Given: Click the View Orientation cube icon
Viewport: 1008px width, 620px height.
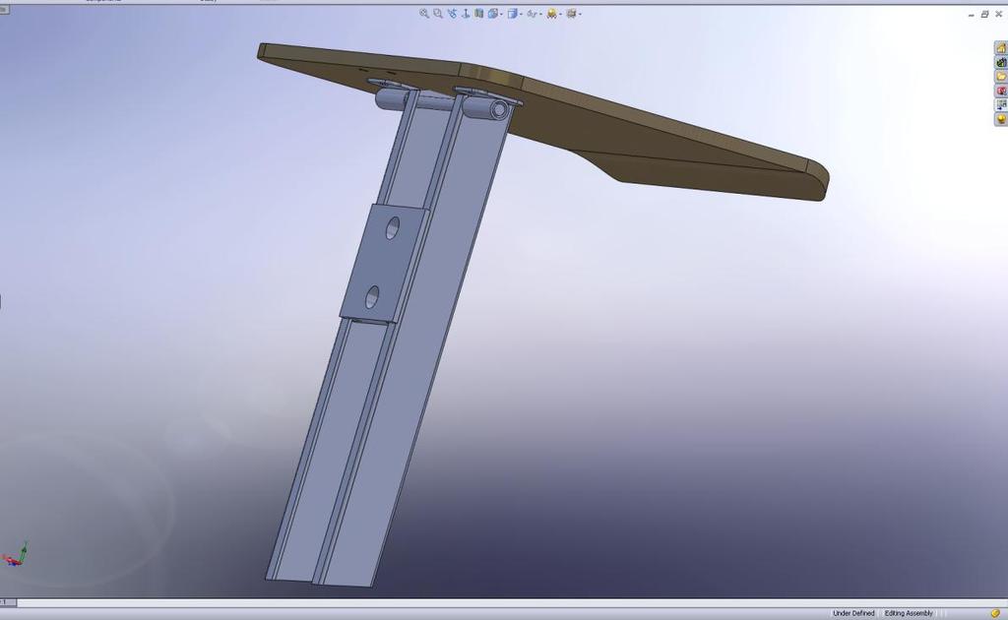Looking at the screenshot, I should (x=493, y=14).
